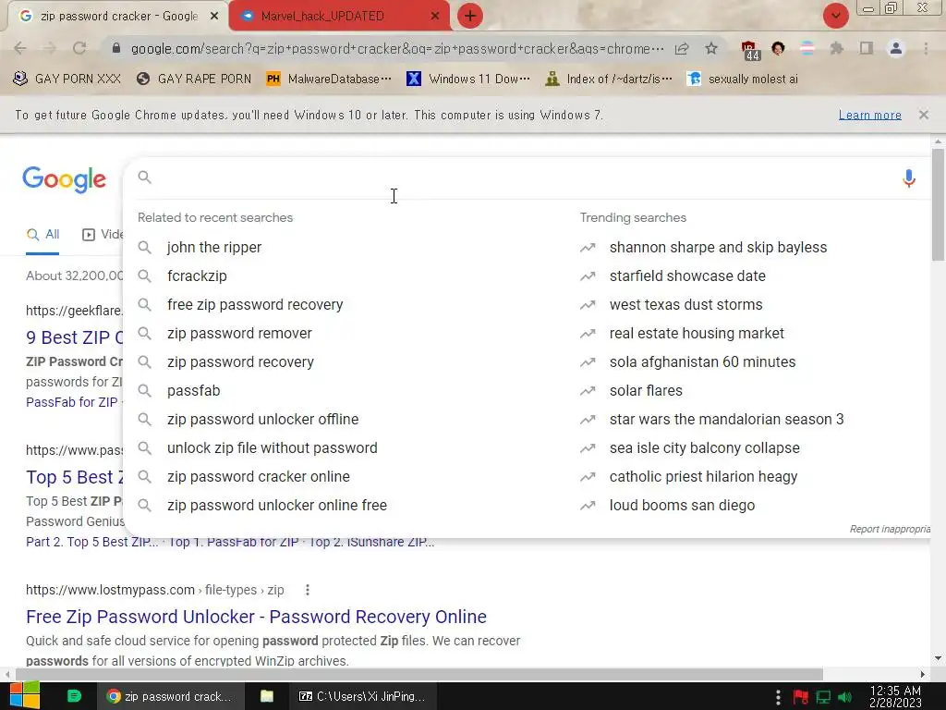Viewport: 946px width, 710px height.
Task: Click the speaker volume tray icon
Action: pos(845,697)
